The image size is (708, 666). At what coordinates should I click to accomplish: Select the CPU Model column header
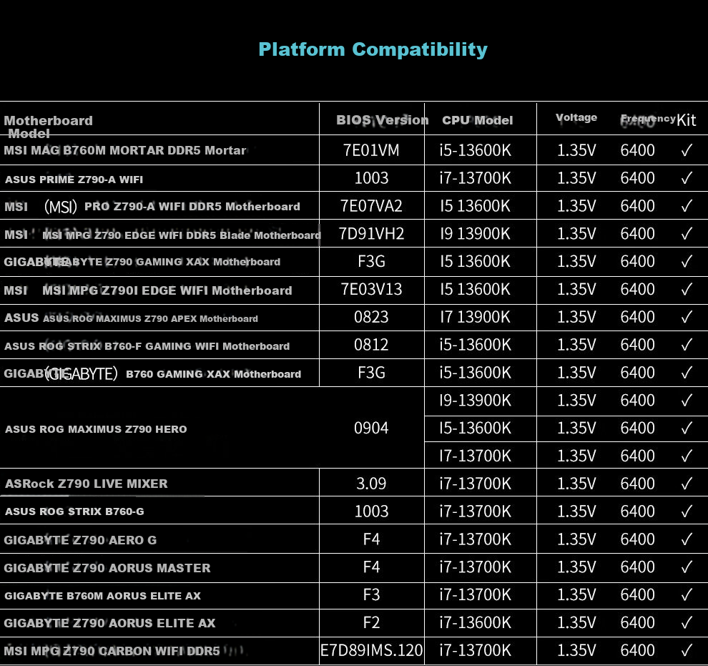click(477, 120)
